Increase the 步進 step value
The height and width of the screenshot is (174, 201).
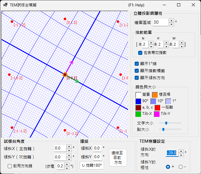point(67,164)
